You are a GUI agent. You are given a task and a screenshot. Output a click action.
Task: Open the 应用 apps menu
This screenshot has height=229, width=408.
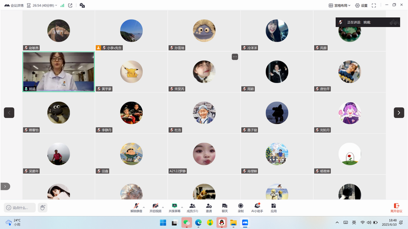click(x=273, y=207)
